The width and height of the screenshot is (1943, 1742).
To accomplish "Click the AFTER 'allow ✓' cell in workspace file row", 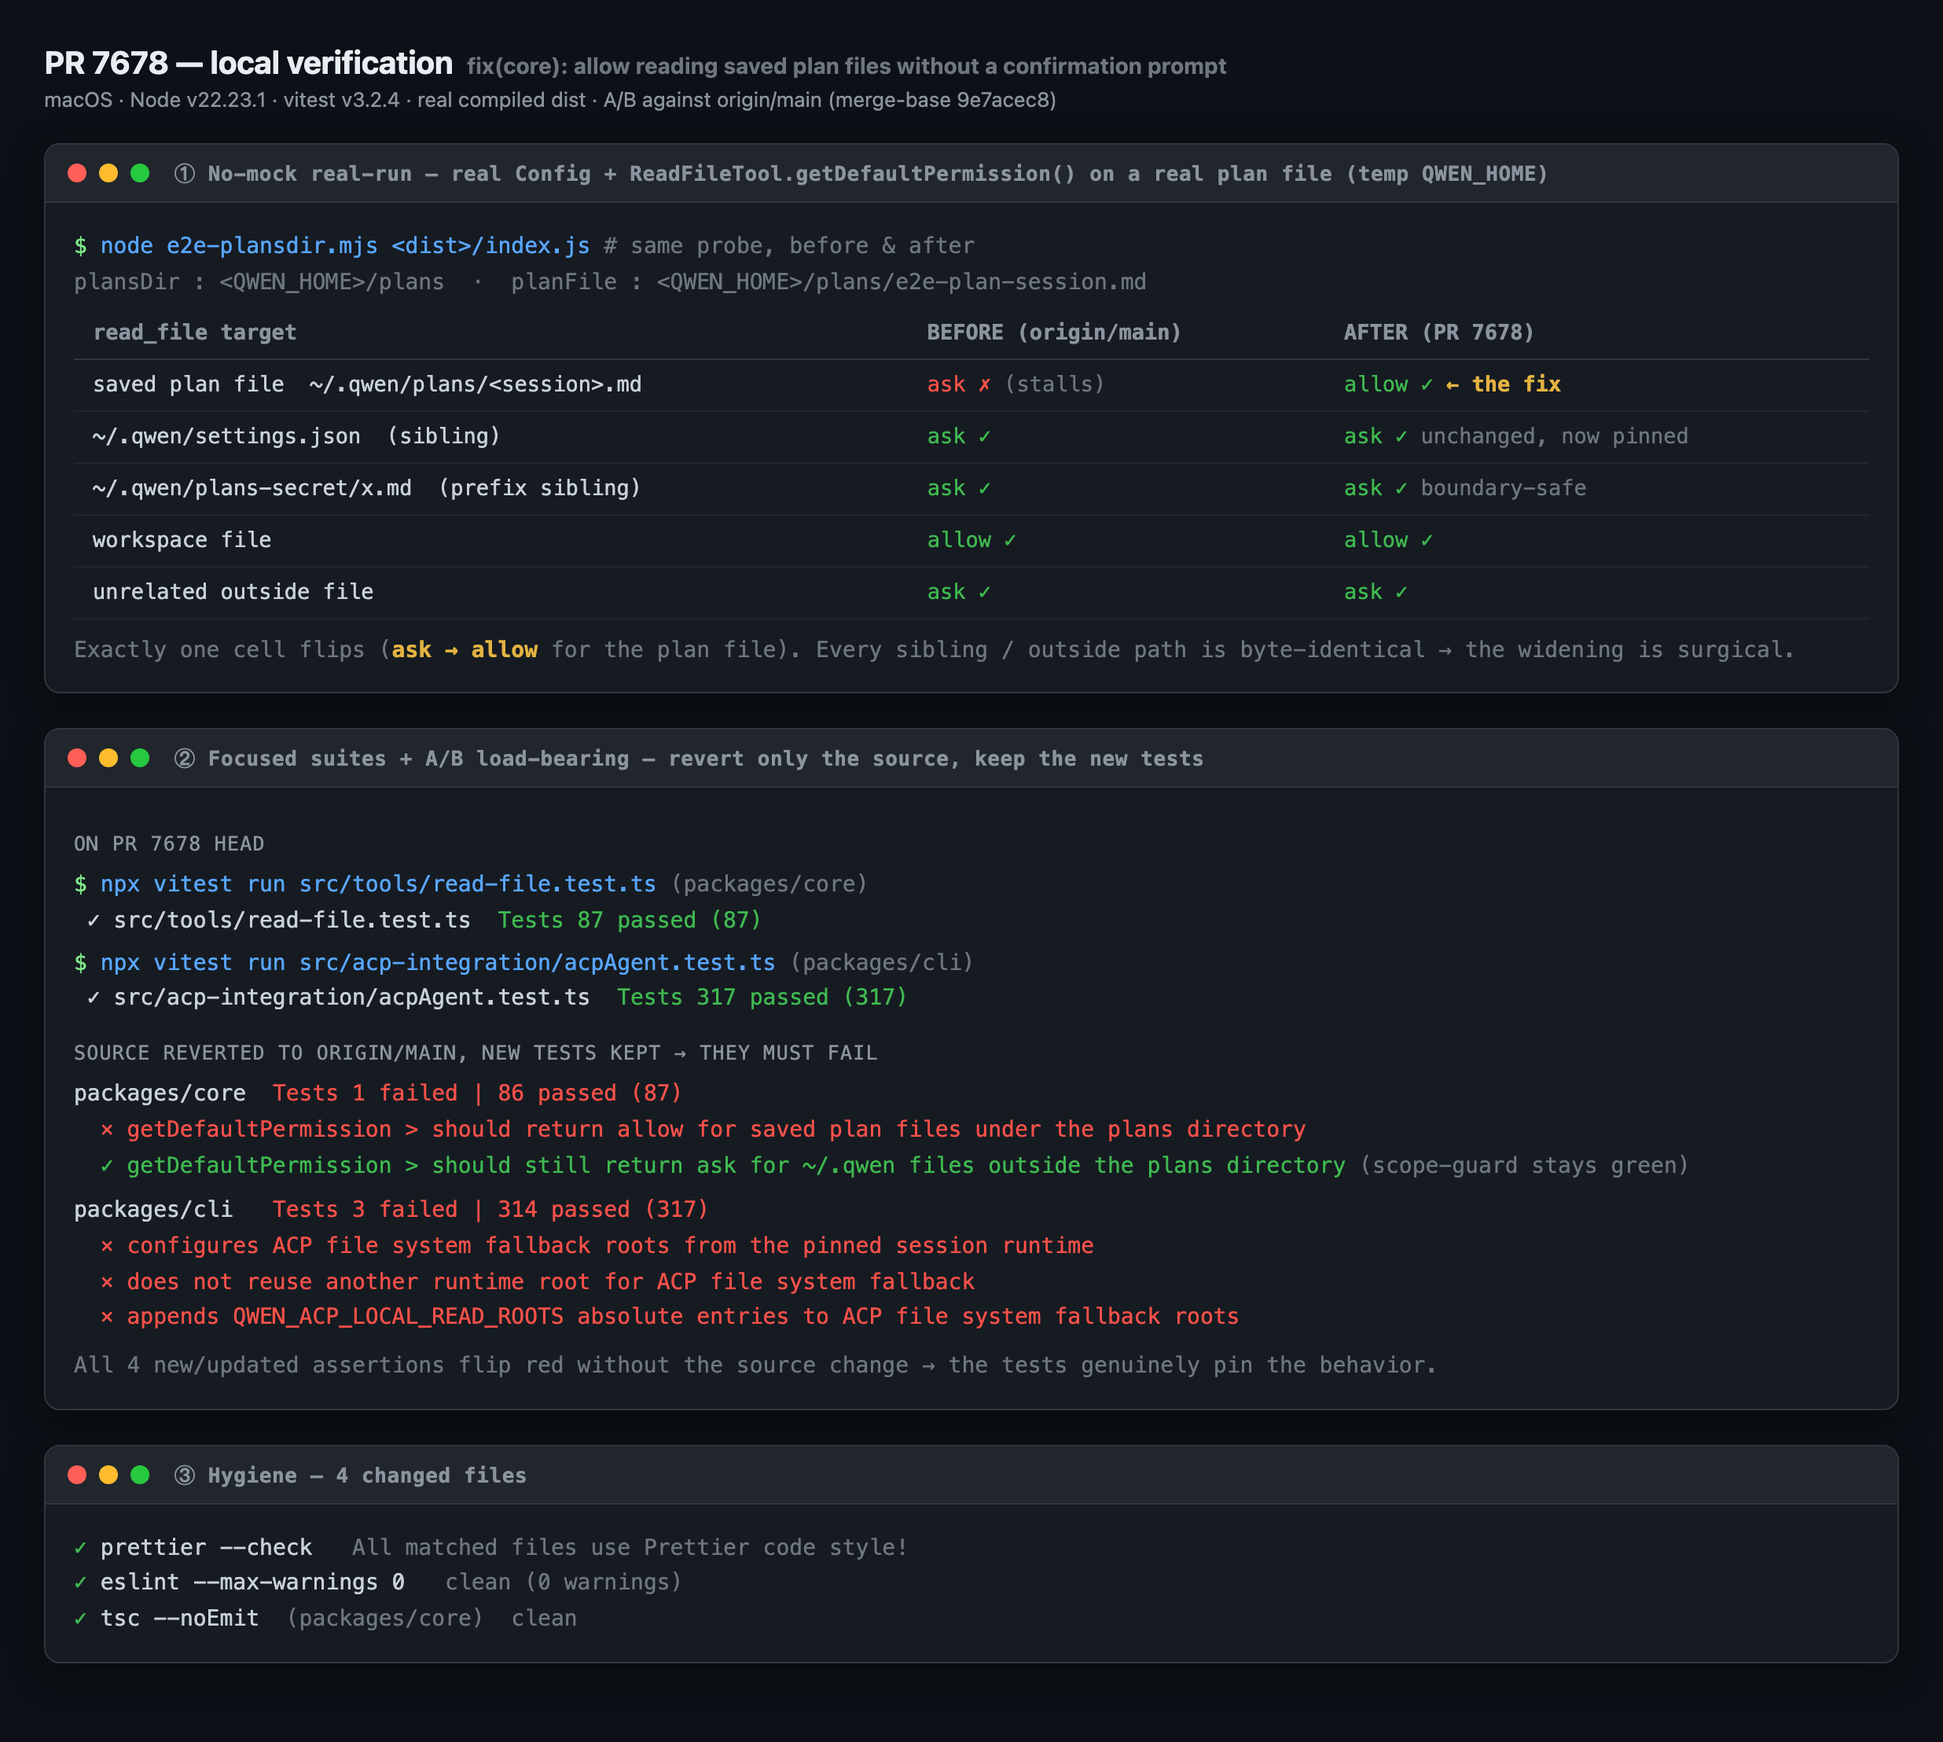I will coord(1389,540).
